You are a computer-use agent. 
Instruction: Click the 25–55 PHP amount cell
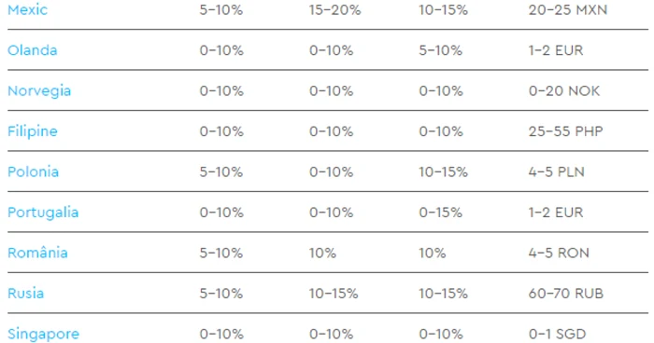[565, 131]
